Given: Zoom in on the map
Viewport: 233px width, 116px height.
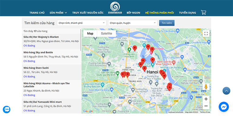Looking at the screenshot, I should 206,99.
